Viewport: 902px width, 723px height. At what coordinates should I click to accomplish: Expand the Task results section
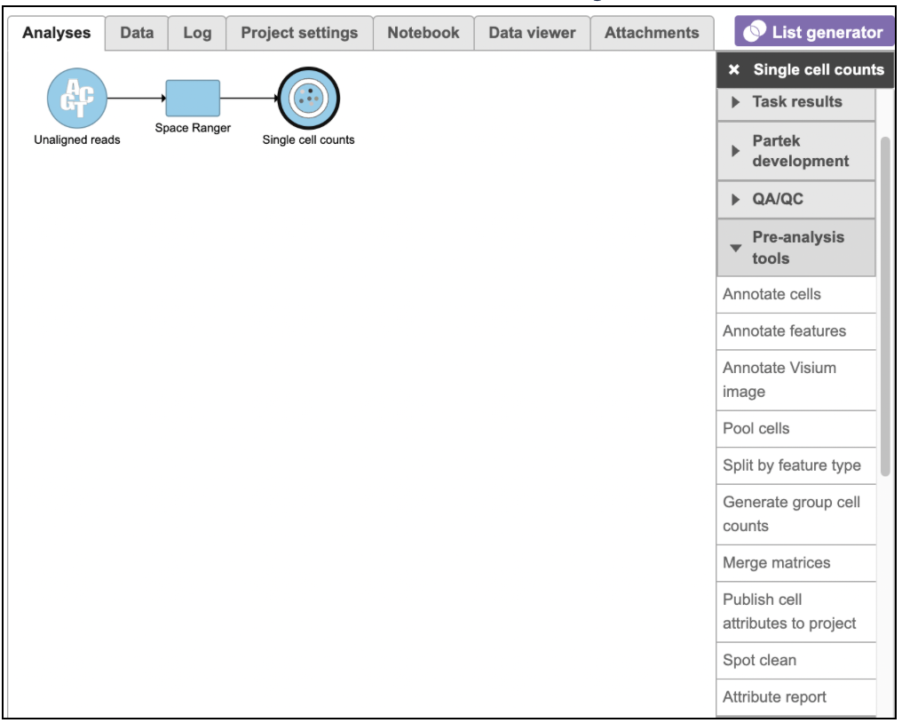click(796, 102)
